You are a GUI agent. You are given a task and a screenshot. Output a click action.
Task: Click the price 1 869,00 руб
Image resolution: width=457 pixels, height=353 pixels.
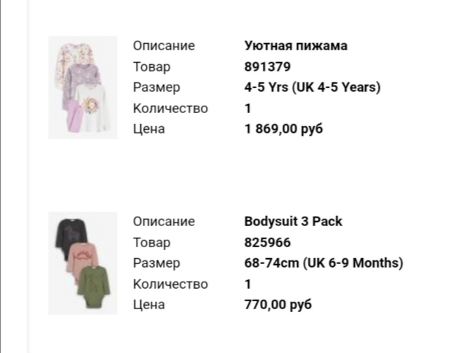pos(283,128)
